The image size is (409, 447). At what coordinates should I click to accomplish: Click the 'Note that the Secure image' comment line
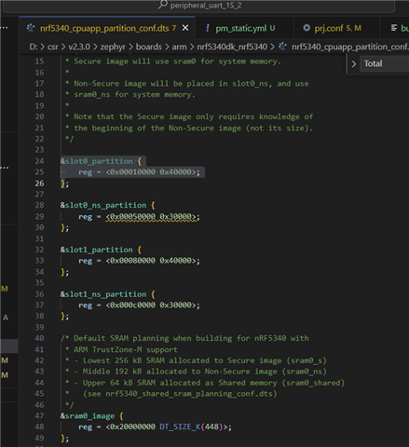point(189,116)
